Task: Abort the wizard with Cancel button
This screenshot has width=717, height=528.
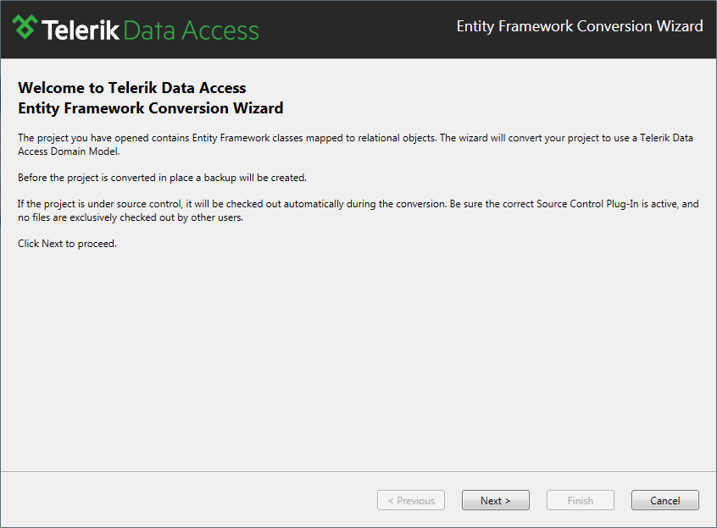Action: click(x=665, y=500)
